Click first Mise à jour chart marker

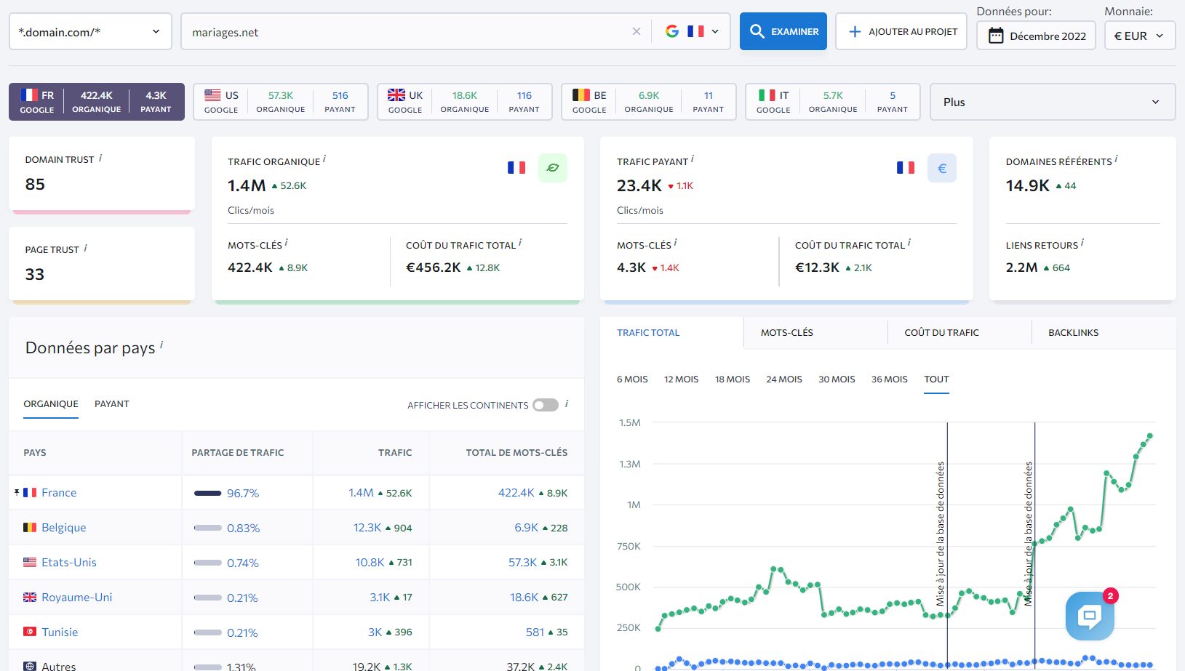(x=941, y=534)
